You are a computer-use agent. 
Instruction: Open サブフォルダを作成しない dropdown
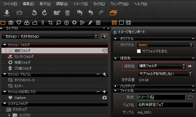[x=165, y=74]
